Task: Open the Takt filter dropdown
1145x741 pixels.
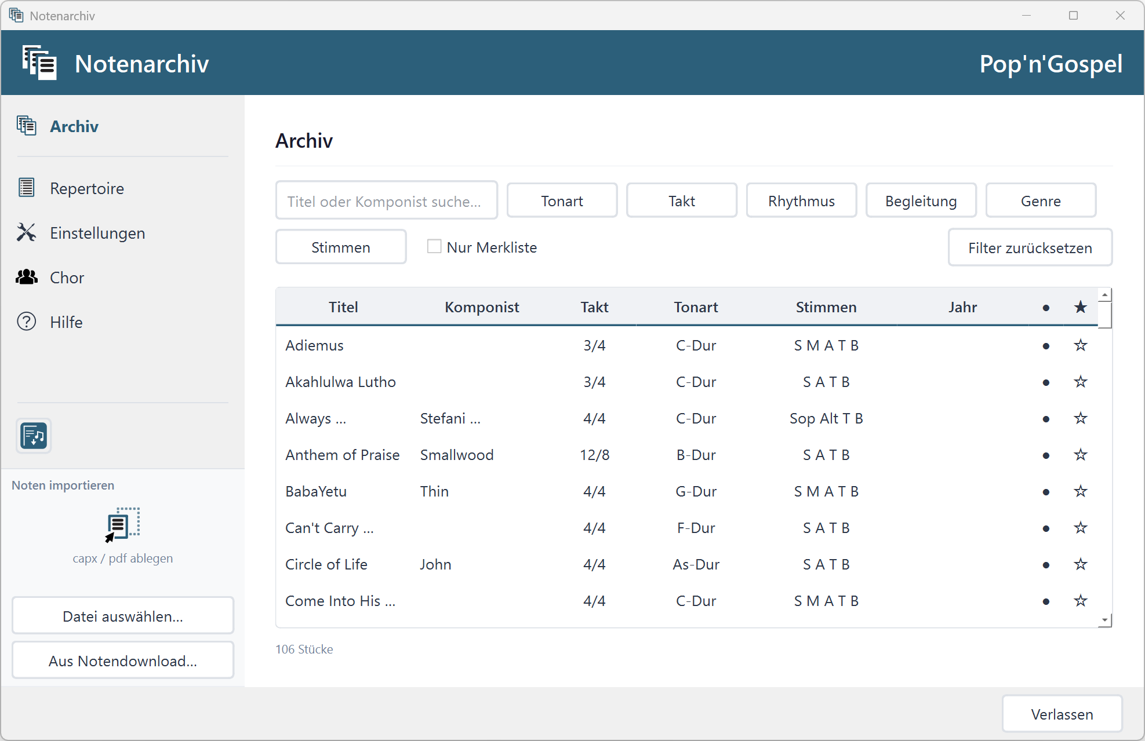Action: pyautogui.click(x=681, y=200)
